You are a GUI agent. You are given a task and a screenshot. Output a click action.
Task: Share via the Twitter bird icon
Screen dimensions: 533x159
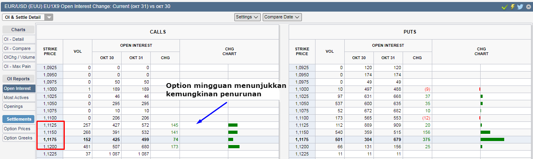pos(520,7)
